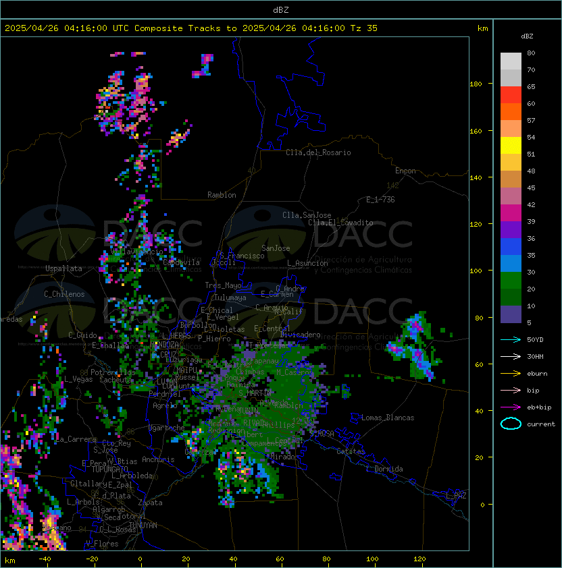Click the 'Uspallata' map label
562x568 pixels.
point(63,268)
